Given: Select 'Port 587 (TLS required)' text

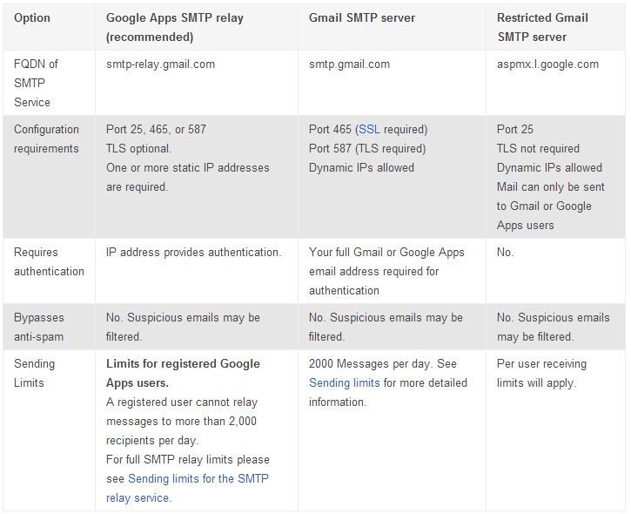Looking at the screenshot, I should point(367,149).
